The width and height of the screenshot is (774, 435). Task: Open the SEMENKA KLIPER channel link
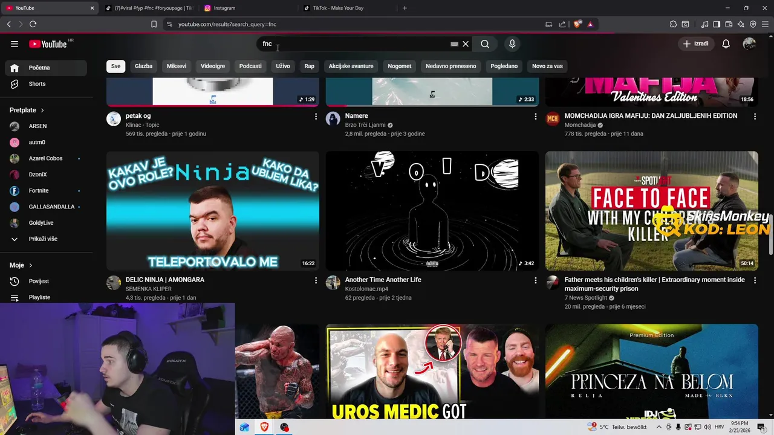[x=148, y=289]
